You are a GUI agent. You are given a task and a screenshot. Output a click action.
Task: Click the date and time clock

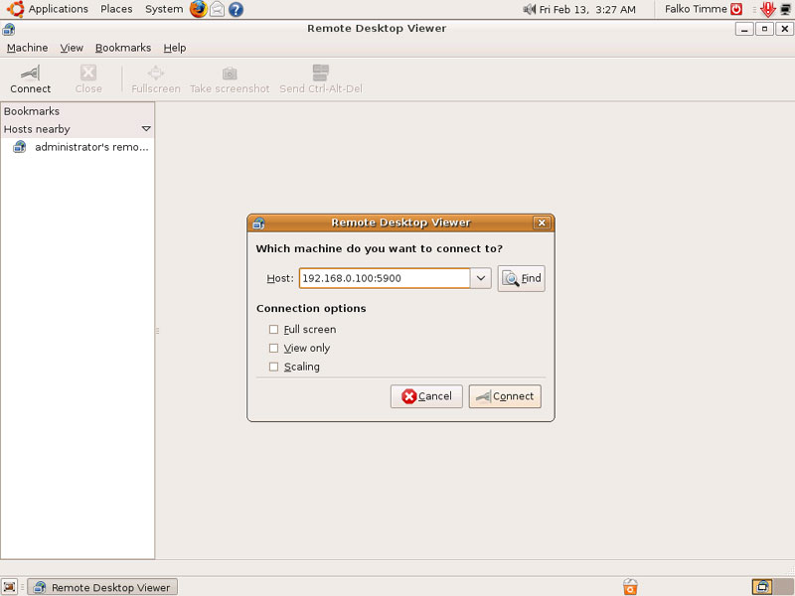[x=587, y=10]
